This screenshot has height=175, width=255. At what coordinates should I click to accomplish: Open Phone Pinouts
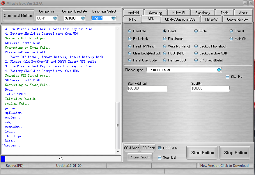139,157
